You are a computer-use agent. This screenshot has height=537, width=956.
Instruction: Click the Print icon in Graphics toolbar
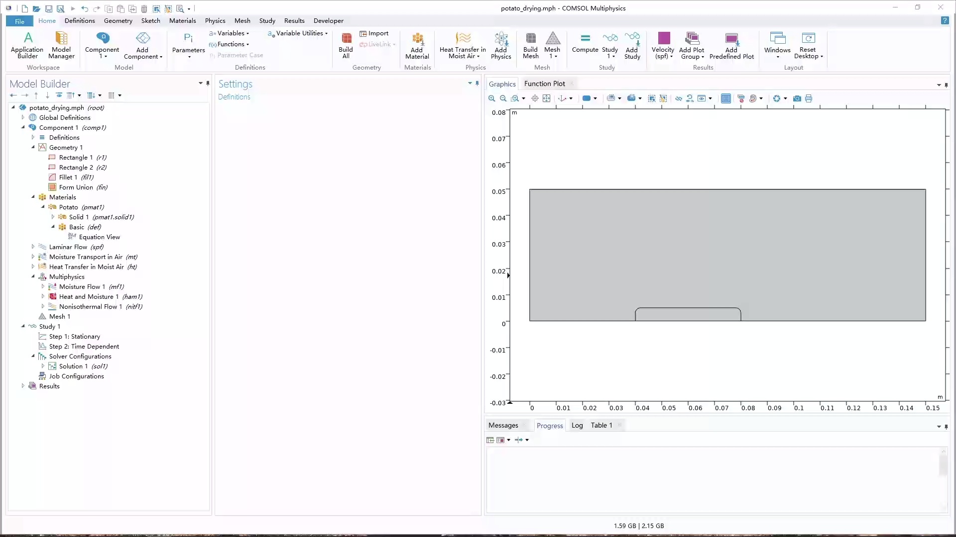(809, 98)
